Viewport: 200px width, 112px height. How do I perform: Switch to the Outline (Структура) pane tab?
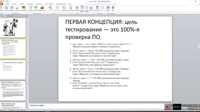[10, 16]
